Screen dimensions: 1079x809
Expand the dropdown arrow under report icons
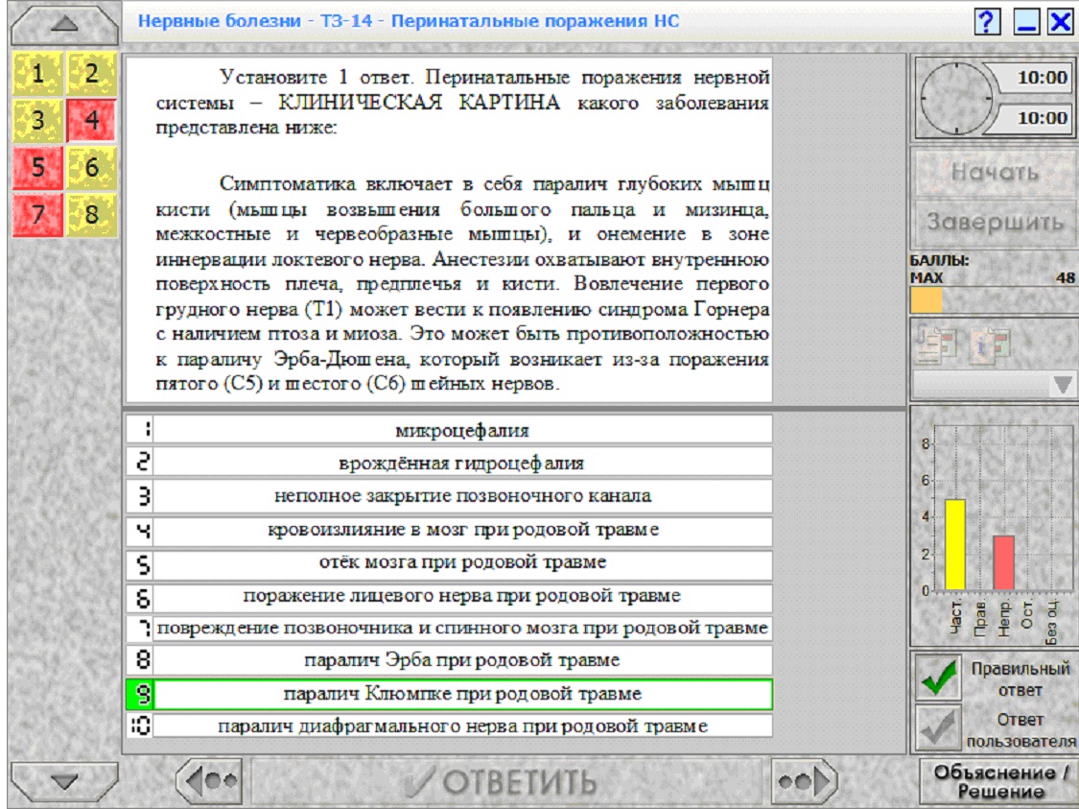click(x=1062, y=385)
